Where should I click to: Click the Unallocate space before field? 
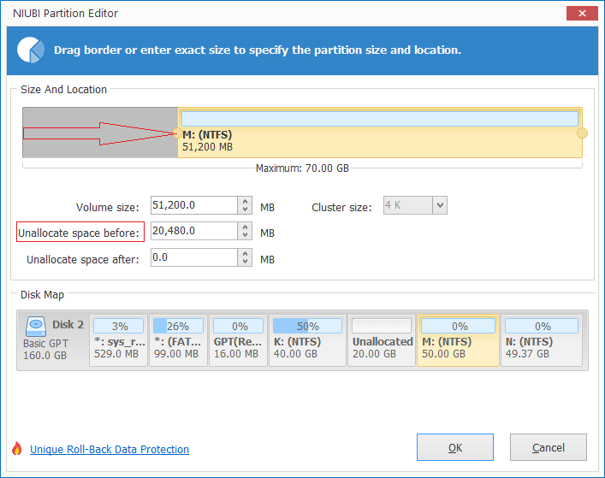point(193,231)
